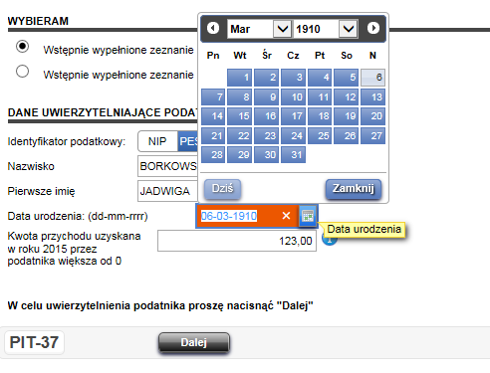Viewport: 490px width, 373px height.
Task: Select day 9 in the calendar
Action: 266,97
